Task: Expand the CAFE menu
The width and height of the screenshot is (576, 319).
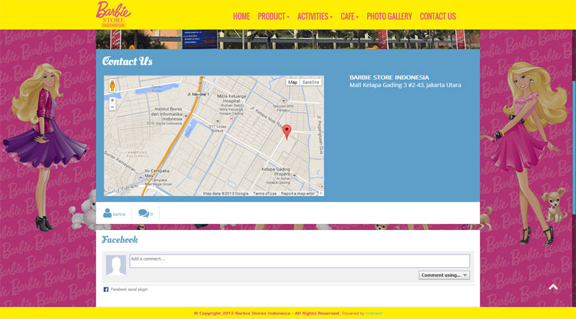Action: (349, 17)
